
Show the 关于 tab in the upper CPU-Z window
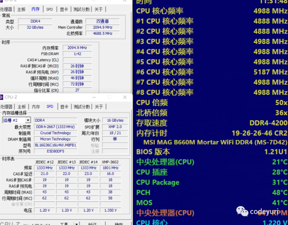click(98, 10)
